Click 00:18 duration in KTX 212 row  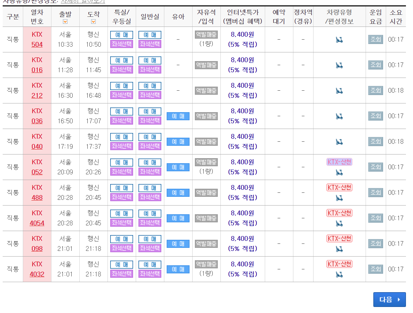(396, 91)
